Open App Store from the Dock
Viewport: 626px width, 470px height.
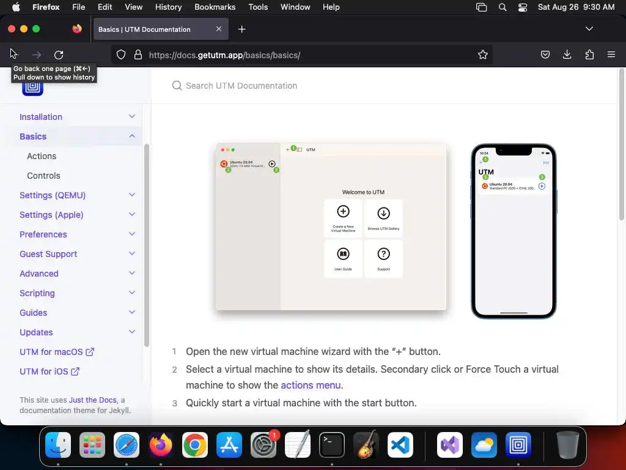pos(229,445)
